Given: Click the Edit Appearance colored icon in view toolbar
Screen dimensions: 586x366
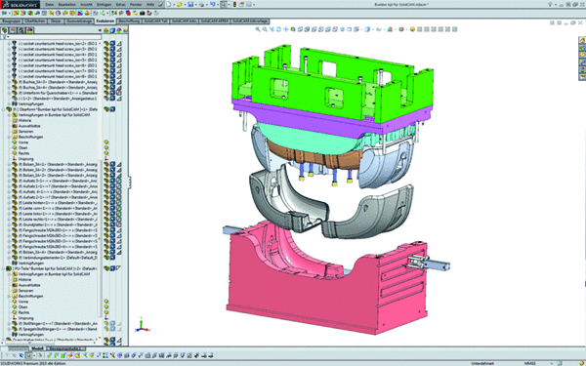Looking at the screenshot, I should 390,29.
